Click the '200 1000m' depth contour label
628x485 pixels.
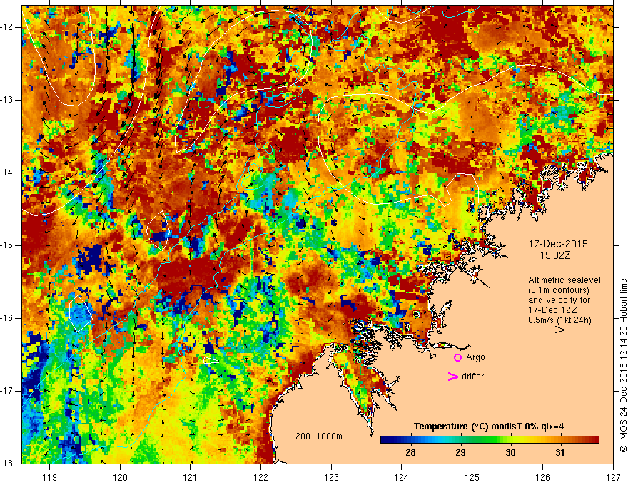point(319,436)
